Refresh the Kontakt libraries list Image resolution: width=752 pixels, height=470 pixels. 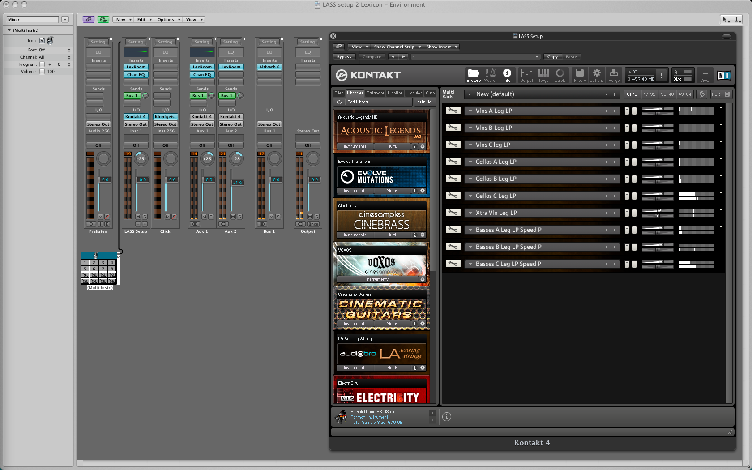(x=339, y=102)
